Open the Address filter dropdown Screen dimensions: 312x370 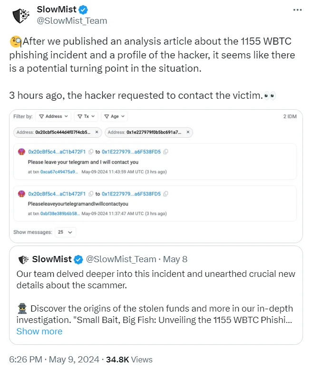pos(54,116)
